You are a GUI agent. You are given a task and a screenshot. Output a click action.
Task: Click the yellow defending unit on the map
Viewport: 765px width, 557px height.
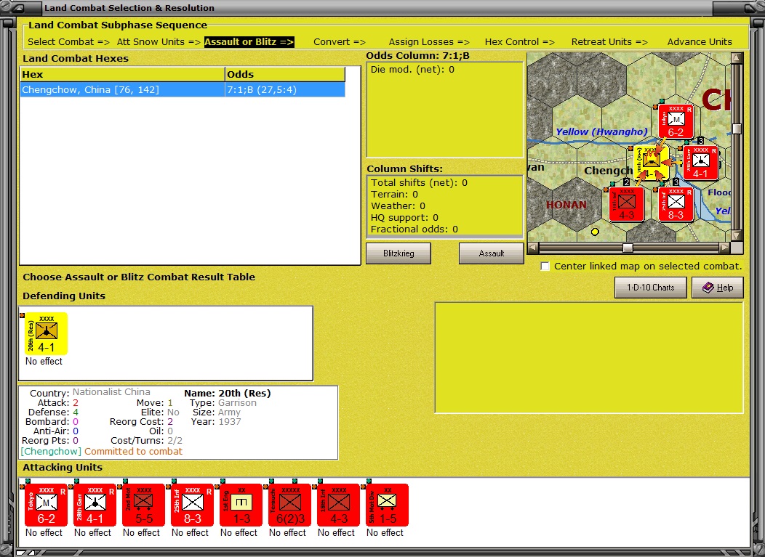tap(652, 163)
